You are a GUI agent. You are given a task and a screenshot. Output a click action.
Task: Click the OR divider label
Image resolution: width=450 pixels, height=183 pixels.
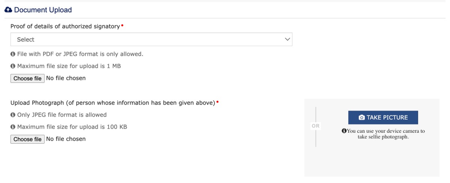click(316, 126)
